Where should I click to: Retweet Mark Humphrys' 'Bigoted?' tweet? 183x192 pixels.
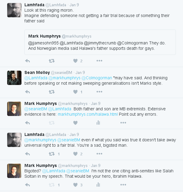click(x=51, y=185)
